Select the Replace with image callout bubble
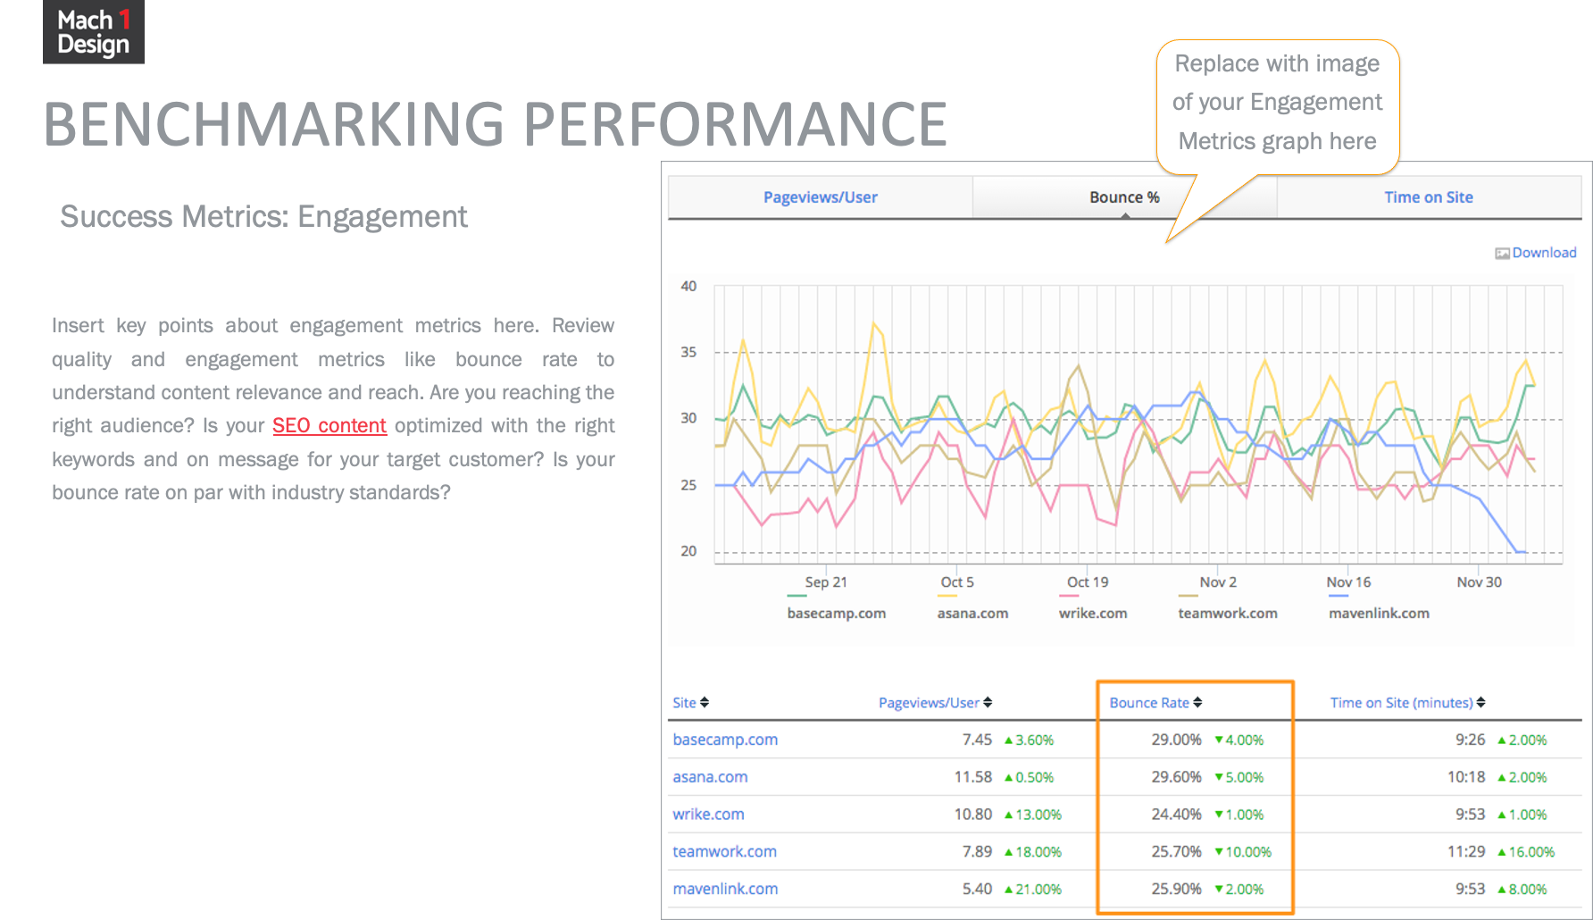Image resolution: width=1593 pixels, height=920 pixels. tap(1277, 104)
